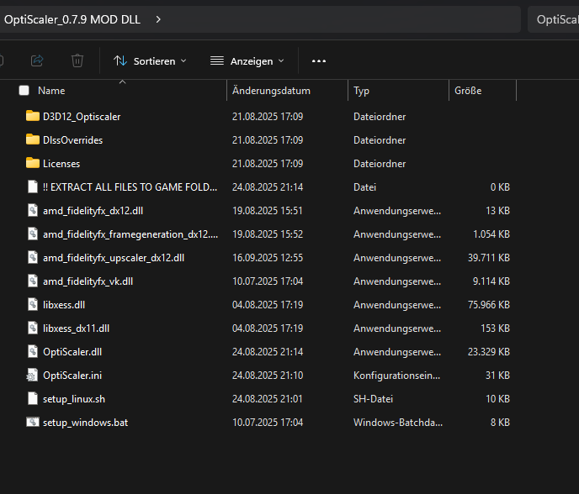Click the 0 KB size value
The height and width of the screenshot is (494, 579).
(500, 187)
